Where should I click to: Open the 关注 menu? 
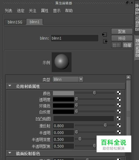33,11
